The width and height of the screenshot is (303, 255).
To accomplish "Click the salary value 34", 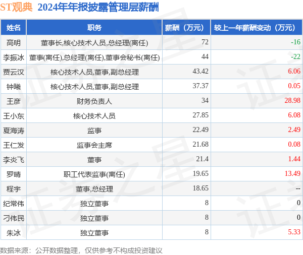I will click(205, 100).
